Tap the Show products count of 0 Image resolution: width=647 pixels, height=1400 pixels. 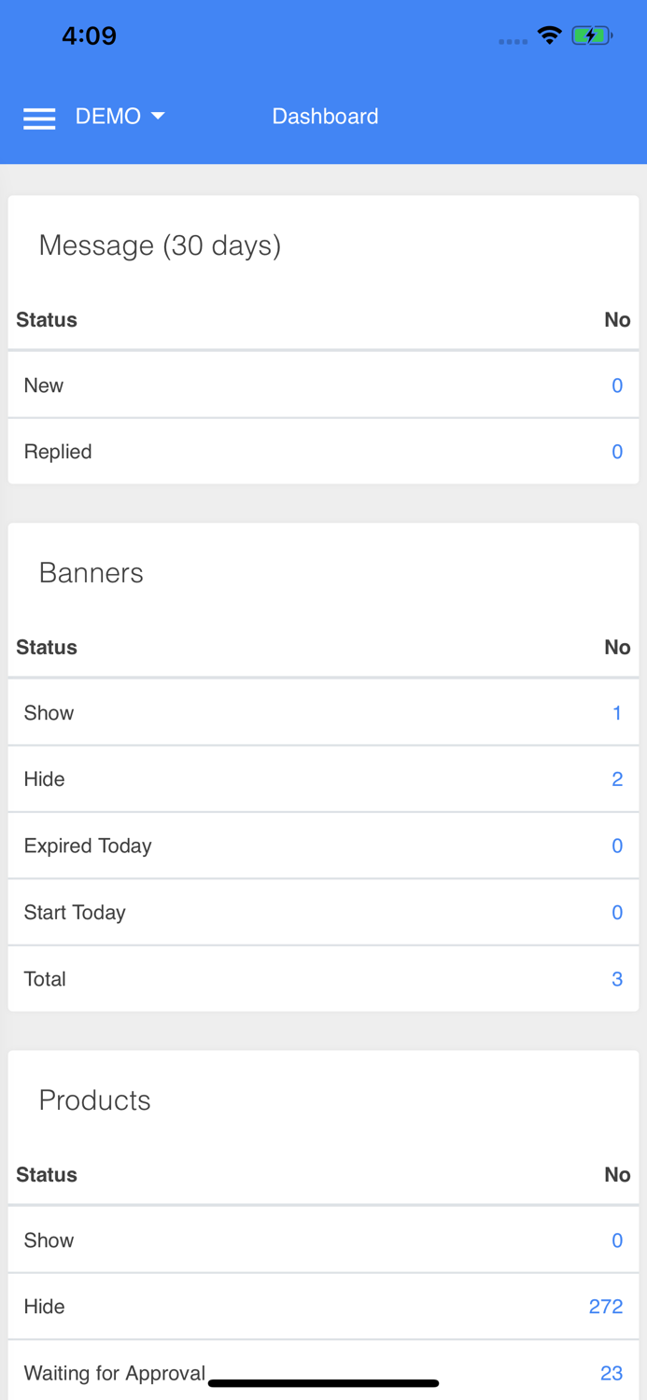pyautogui.click(x=617, y=1239)
